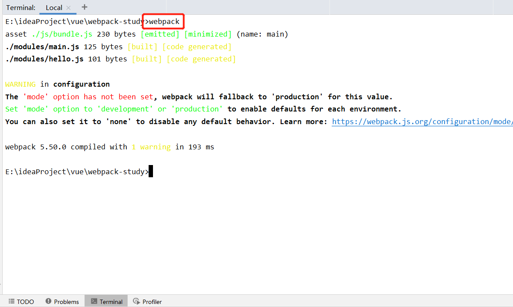Click the green [emitted] tag

click(x=160, y=34)
